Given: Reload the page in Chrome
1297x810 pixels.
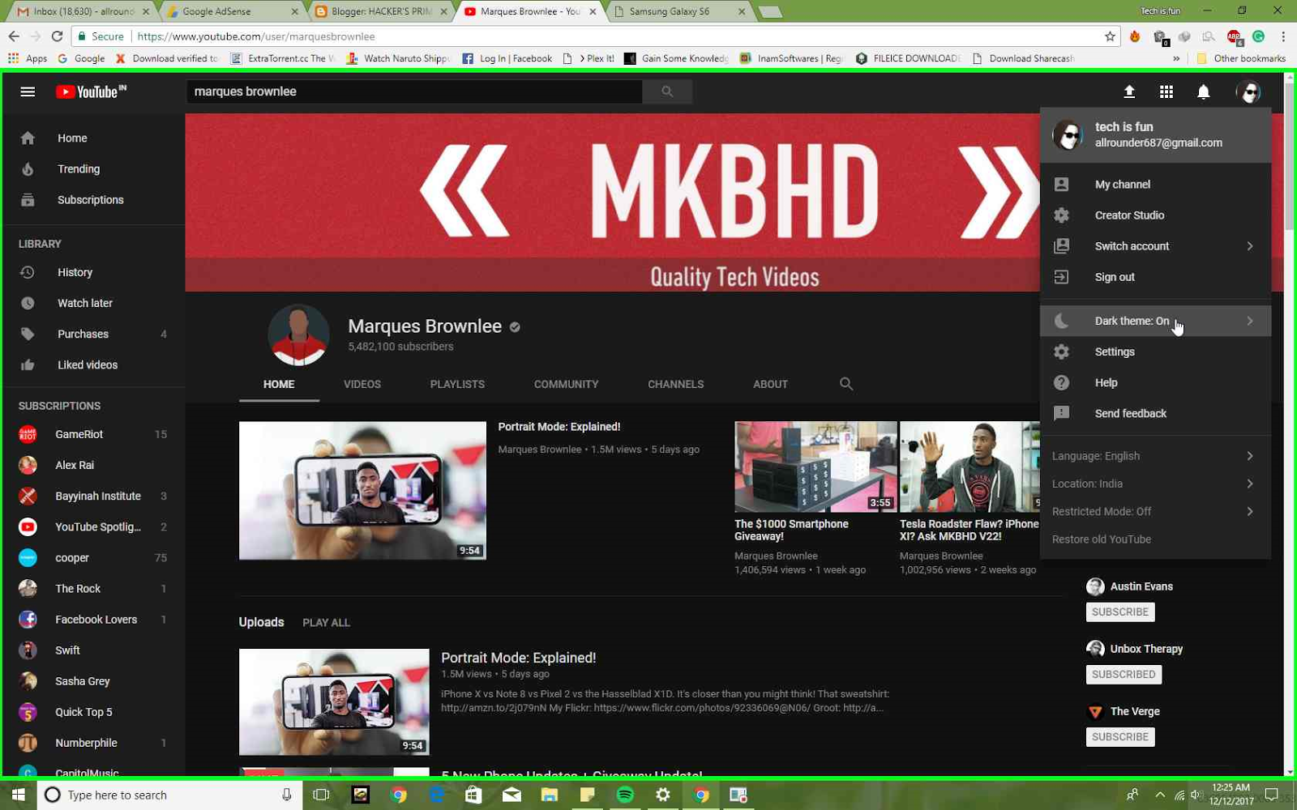Looking at the screenshot, I should pos(57,36).
